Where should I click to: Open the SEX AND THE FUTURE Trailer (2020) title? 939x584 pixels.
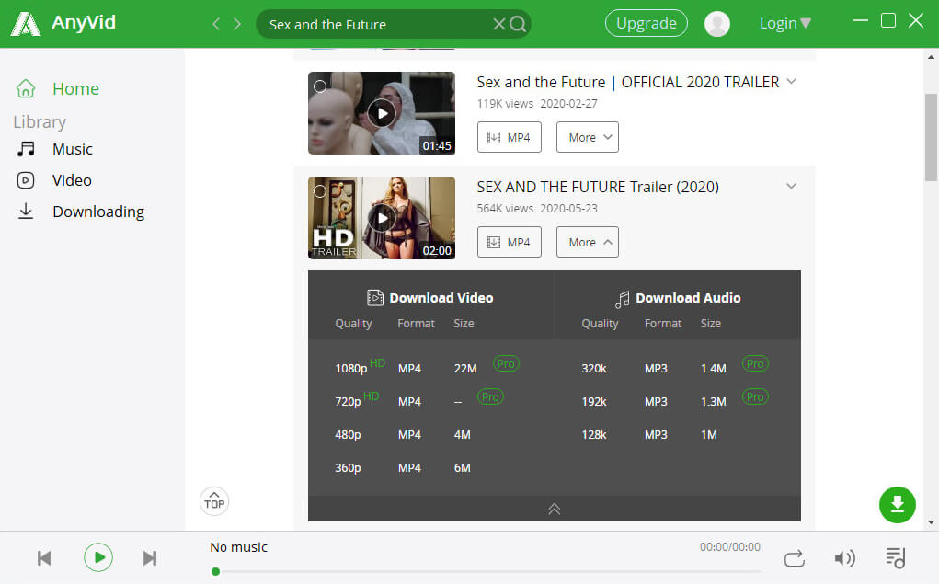[x=598, y=187]
